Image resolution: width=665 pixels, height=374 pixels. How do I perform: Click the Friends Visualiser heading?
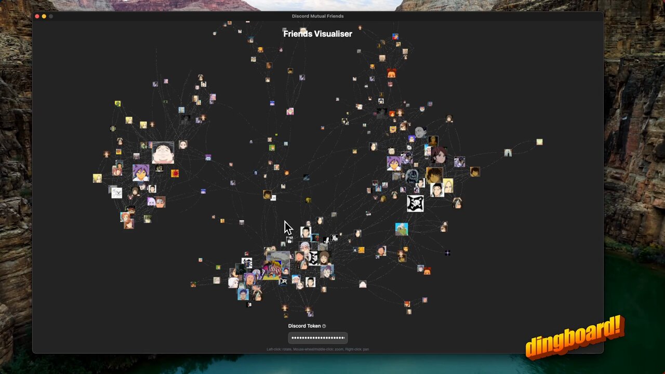point(317,34)
